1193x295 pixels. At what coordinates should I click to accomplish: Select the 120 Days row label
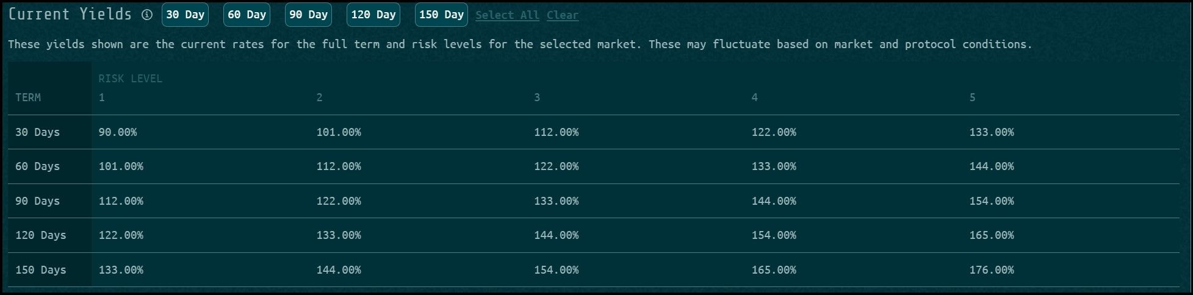(40, 235)
